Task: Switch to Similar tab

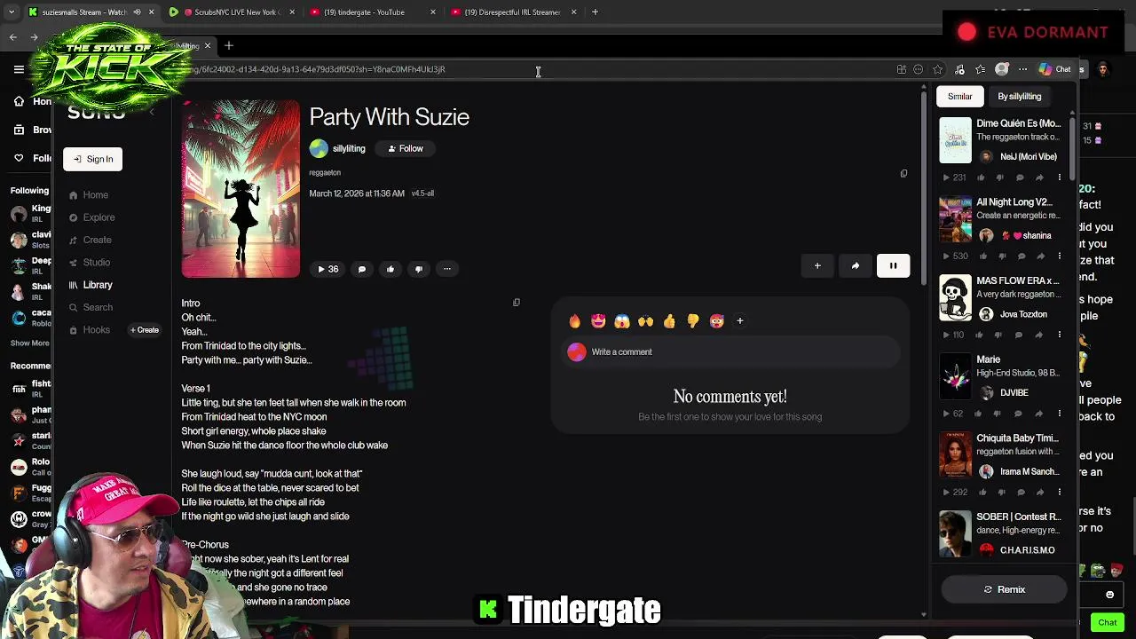Action: point(959,96)
